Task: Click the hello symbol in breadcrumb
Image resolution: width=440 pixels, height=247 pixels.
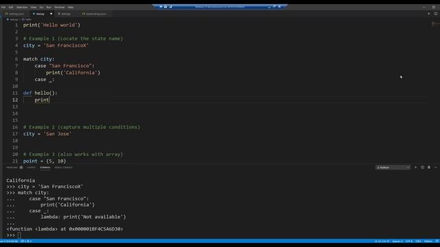Action: click(28, 20)
